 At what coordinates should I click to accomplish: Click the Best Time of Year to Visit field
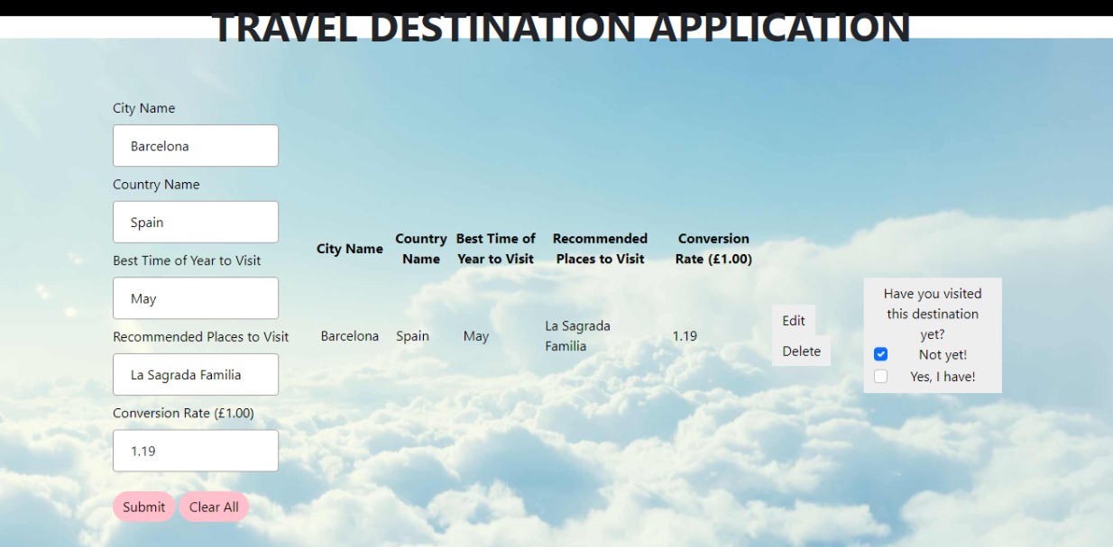195,297
